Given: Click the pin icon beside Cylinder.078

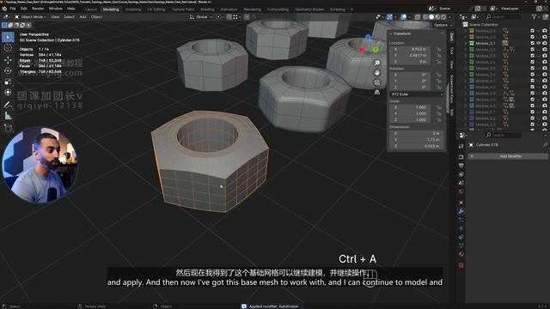Looking at the screenshot, I should [545, 145].
